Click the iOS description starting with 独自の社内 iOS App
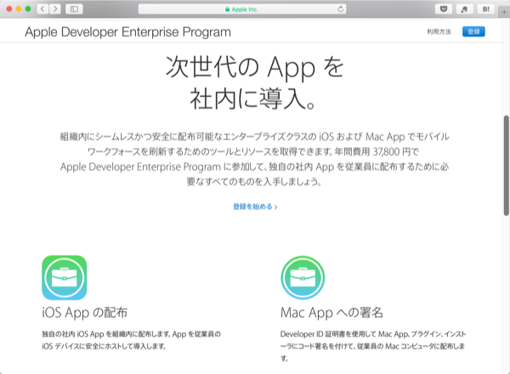This screenshot has height=374, width=510. [132, 340]
